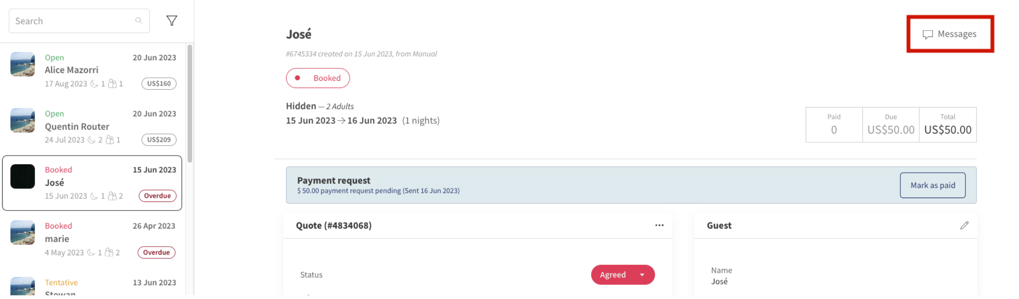The height and width of the screenshot is (299, 1019).
Task: Click the Overdue badge on marie's booking
Action: (156, 252)
